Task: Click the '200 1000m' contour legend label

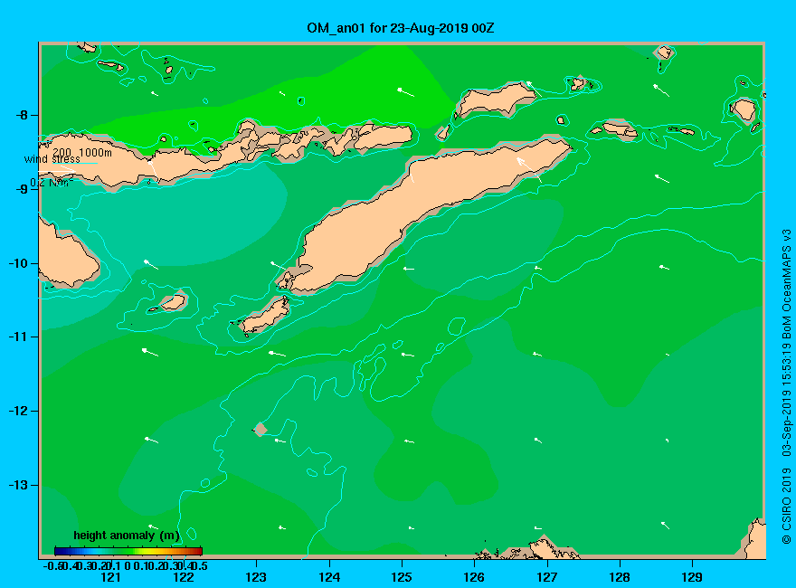Action: pos(82,152)
